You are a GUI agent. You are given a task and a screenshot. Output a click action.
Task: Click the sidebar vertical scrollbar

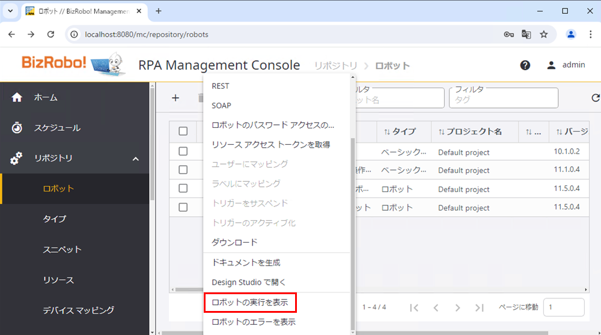152,144
